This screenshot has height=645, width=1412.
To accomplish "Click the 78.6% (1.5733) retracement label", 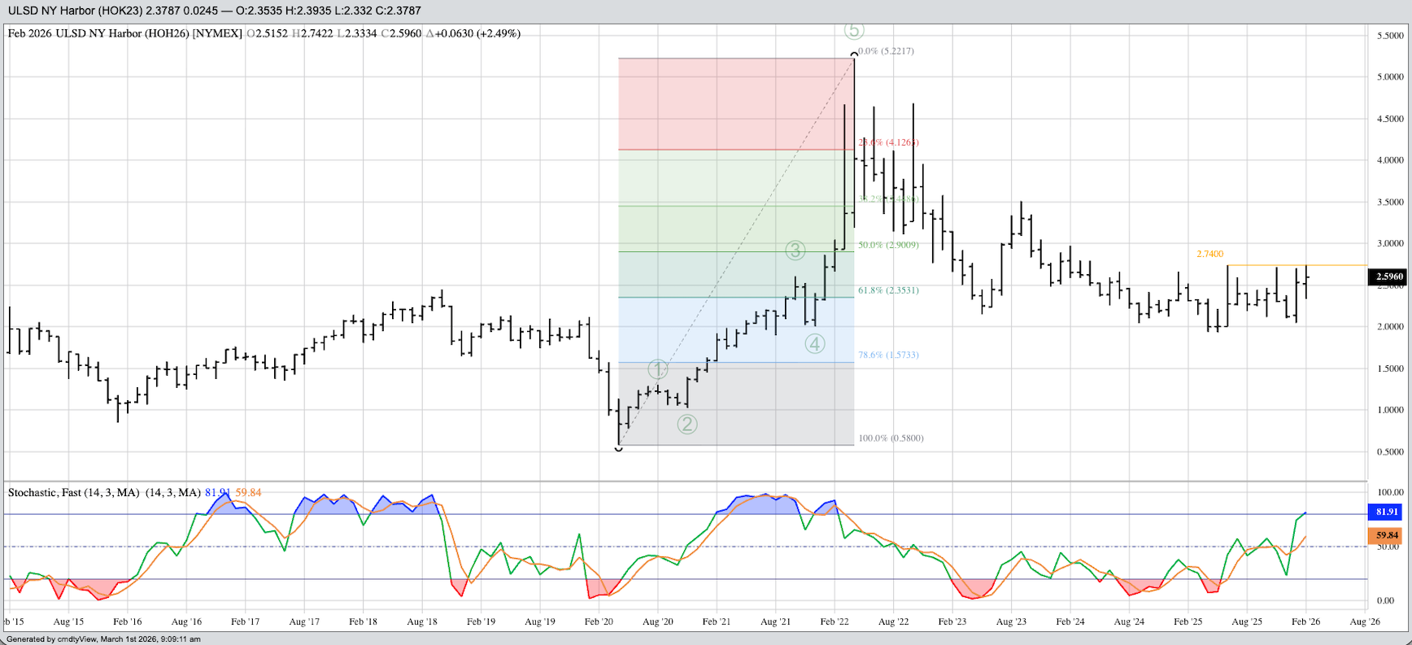I will click(888, 355).
